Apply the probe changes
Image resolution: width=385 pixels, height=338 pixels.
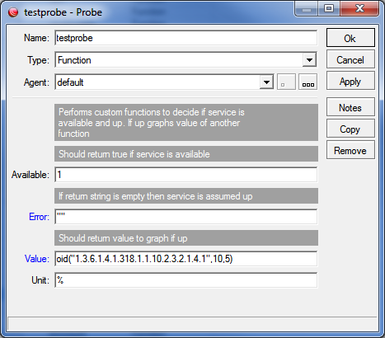tap(350, 81)
